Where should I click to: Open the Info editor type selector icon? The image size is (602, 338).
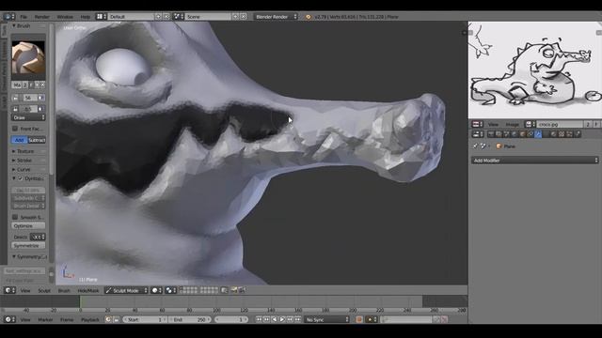(8, 17)
